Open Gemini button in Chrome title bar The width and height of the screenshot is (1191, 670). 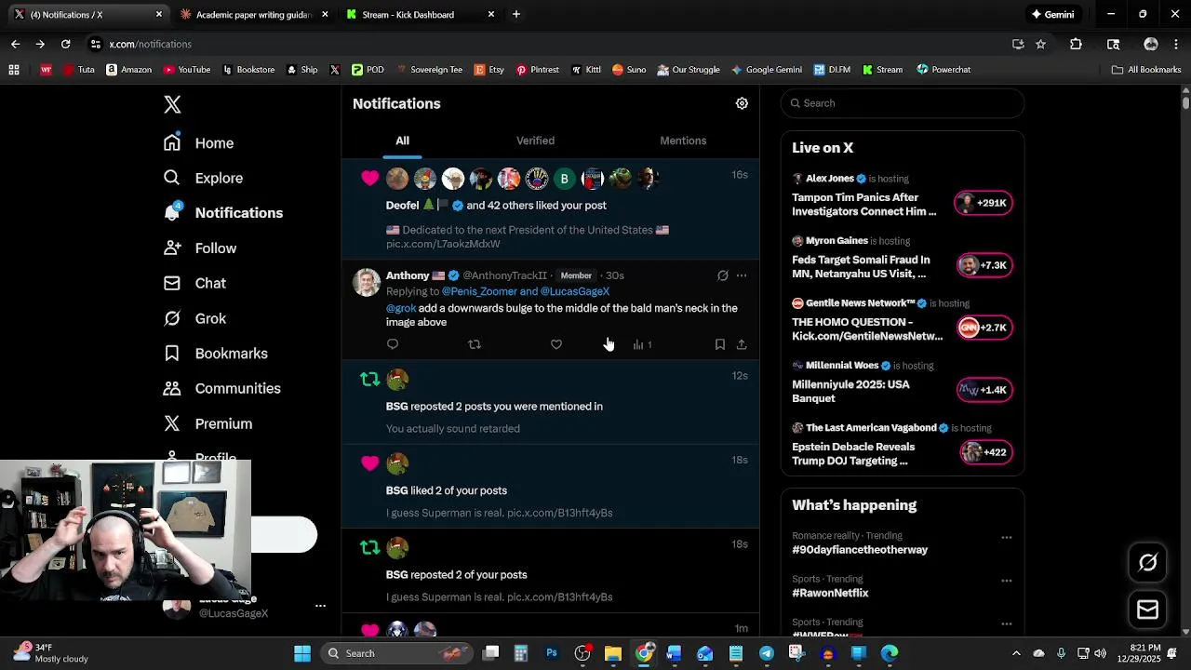1052,14
